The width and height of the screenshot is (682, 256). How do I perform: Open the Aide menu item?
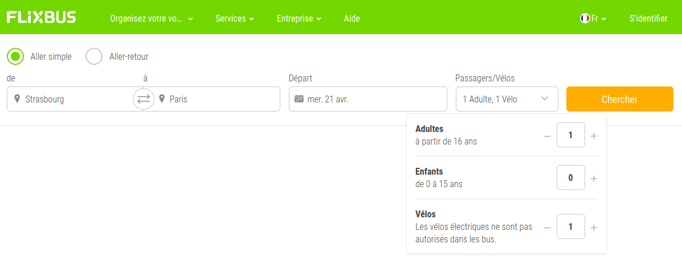coord(352,19)
